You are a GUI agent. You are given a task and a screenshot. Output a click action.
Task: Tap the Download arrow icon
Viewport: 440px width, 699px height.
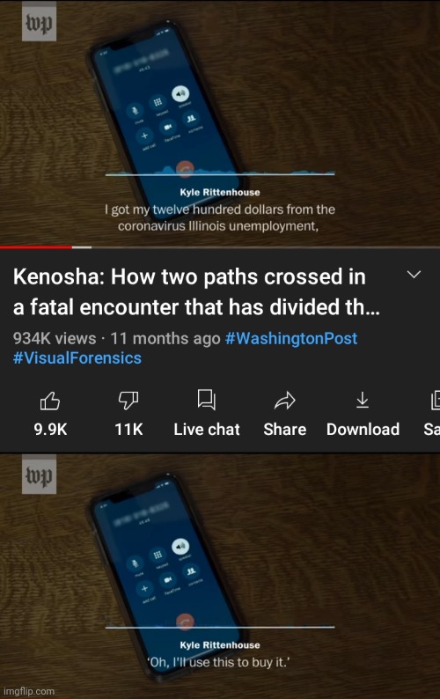pyautogui.click(x=363, y=400)
